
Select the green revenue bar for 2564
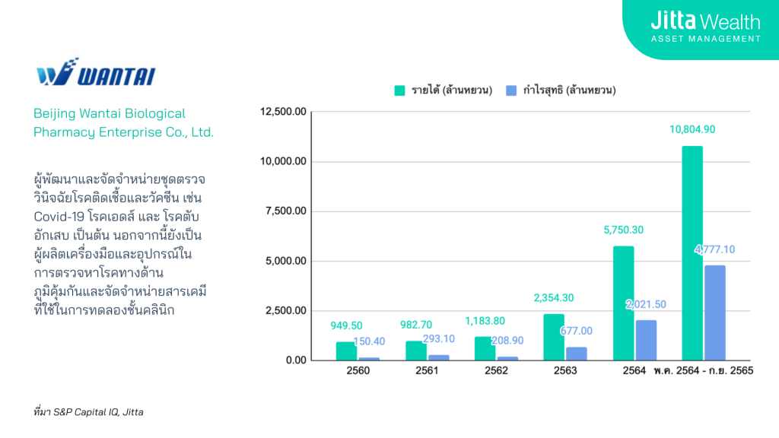coord(623,303)
